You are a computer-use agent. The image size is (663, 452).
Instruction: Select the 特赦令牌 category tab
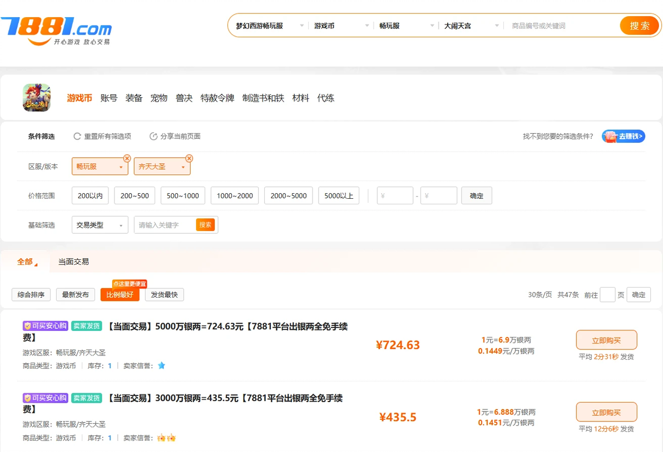tap(217, 98)
